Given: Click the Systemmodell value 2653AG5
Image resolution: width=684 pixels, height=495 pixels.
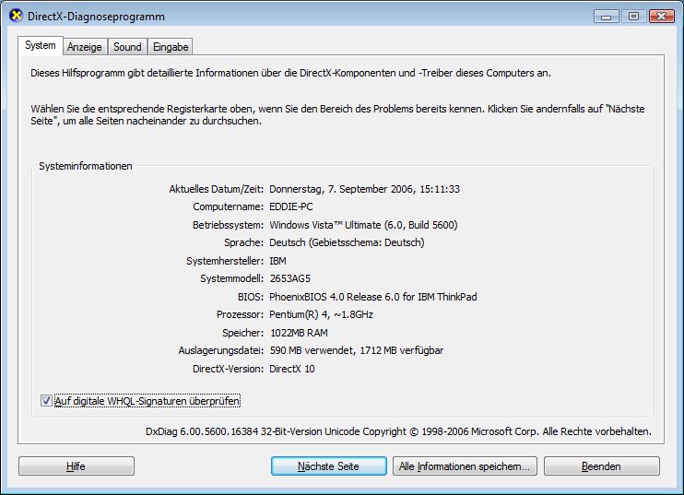Looking at the screenshot, I should coord(290,278).
